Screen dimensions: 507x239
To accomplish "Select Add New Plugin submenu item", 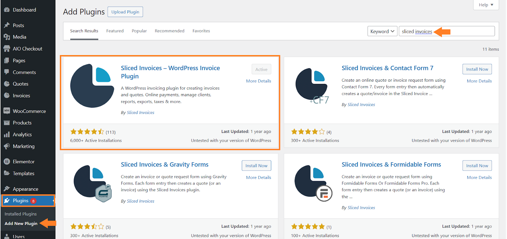I will (21, 223).
